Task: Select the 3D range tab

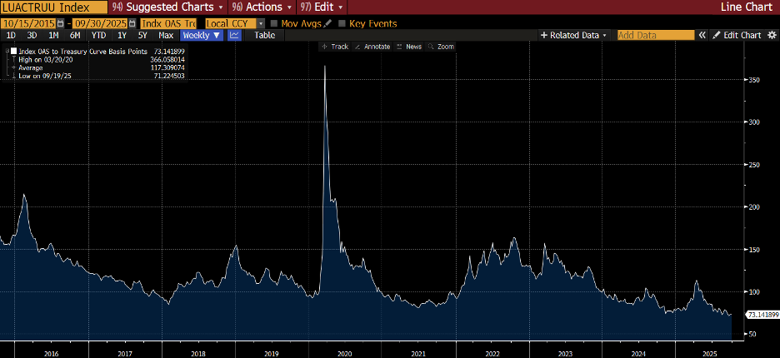Action: pyautogui.click(x=32, y=35)
